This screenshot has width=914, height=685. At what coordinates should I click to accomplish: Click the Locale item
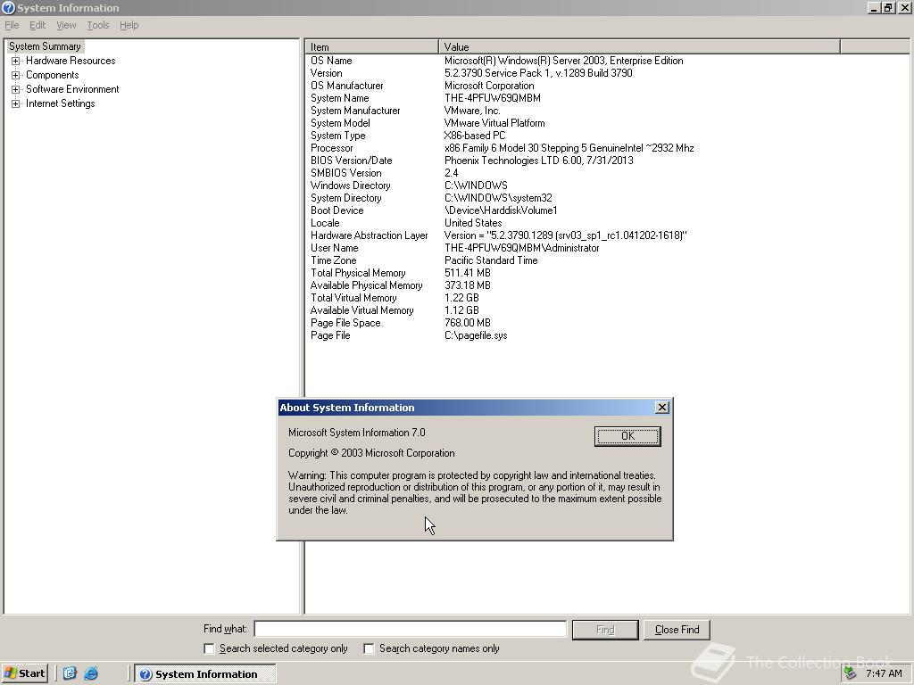[325, 223]
